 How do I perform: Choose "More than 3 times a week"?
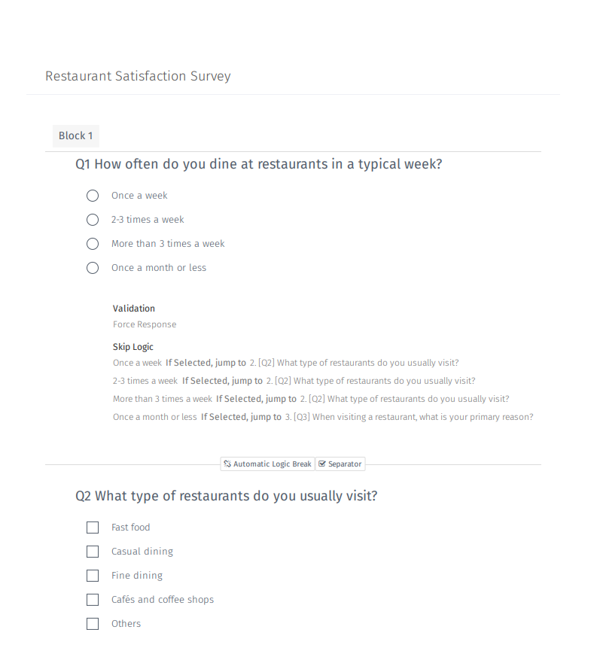click(92, 243)
